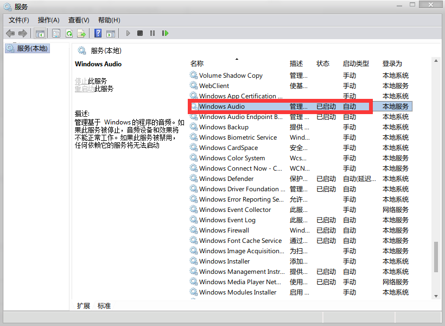Click the 重启动 link to restart this service
The width and height of the screenshot is (445, 326).
(85, 89)
